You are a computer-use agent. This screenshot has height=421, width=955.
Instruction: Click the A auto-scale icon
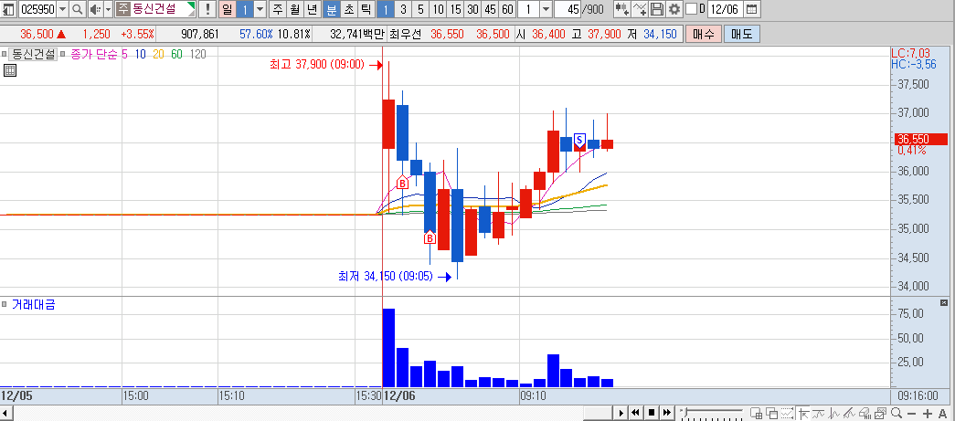[x=942, y=413]
